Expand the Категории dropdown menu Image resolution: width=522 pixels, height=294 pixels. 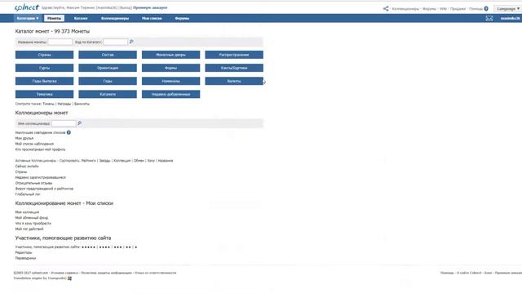[28, 18]
